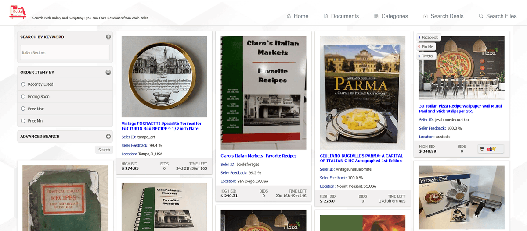
Task: Open 3D Italian Pizza Recipe Wallpaper link
Action: point(460,108)
